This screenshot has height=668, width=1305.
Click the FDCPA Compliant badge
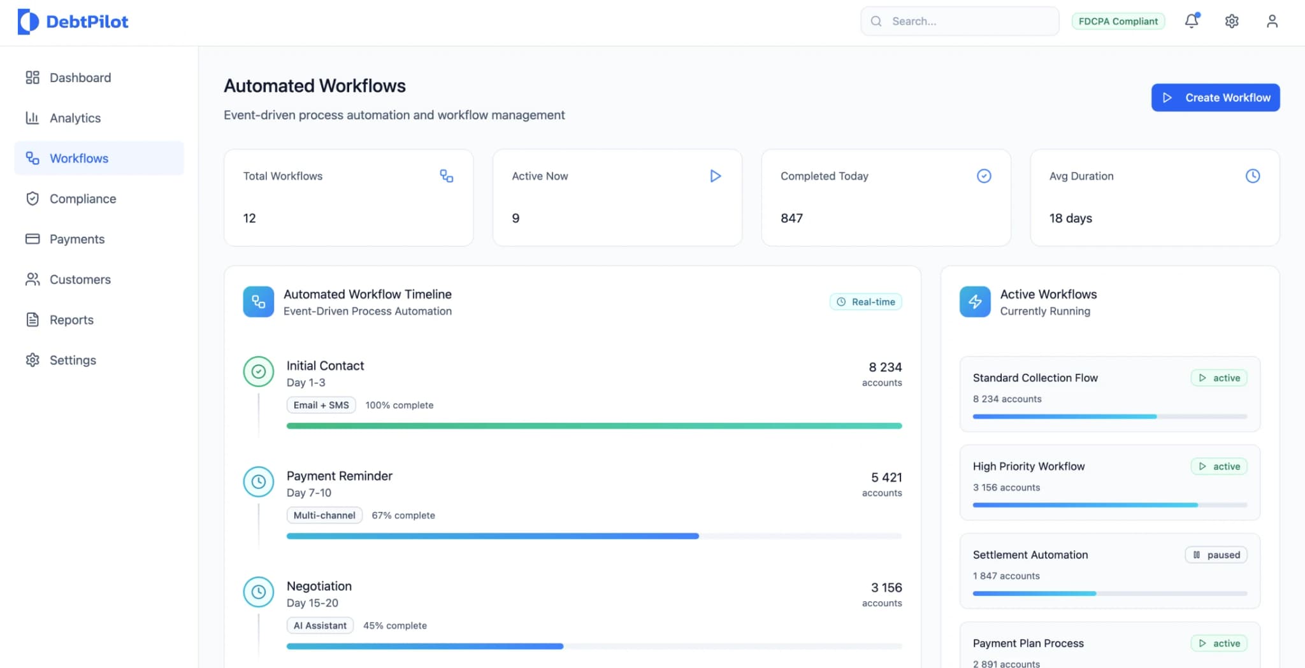[x=1118, y=21]
